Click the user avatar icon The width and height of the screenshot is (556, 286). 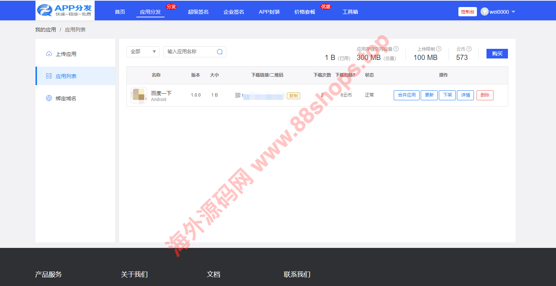pos(484,12)
